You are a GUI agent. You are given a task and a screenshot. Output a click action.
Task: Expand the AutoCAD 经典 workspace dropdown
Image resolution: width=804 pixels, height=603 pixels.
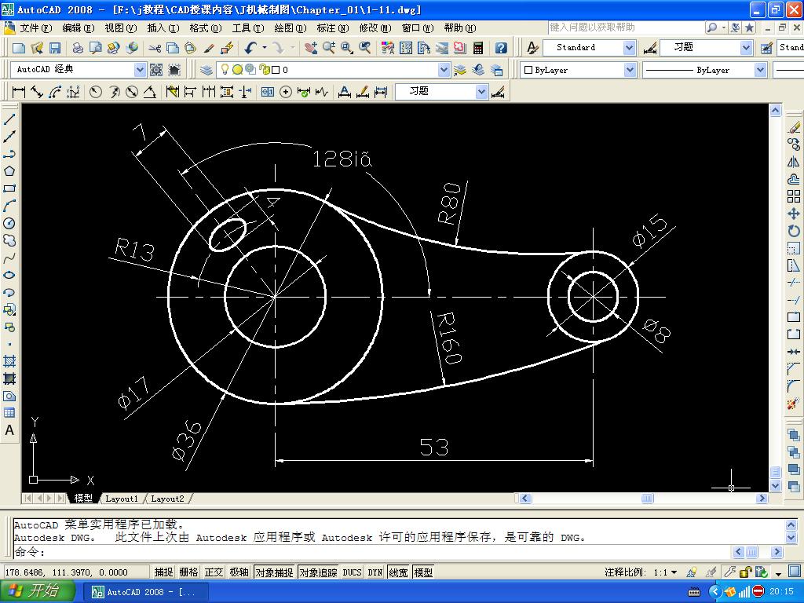tap(140, 70)
